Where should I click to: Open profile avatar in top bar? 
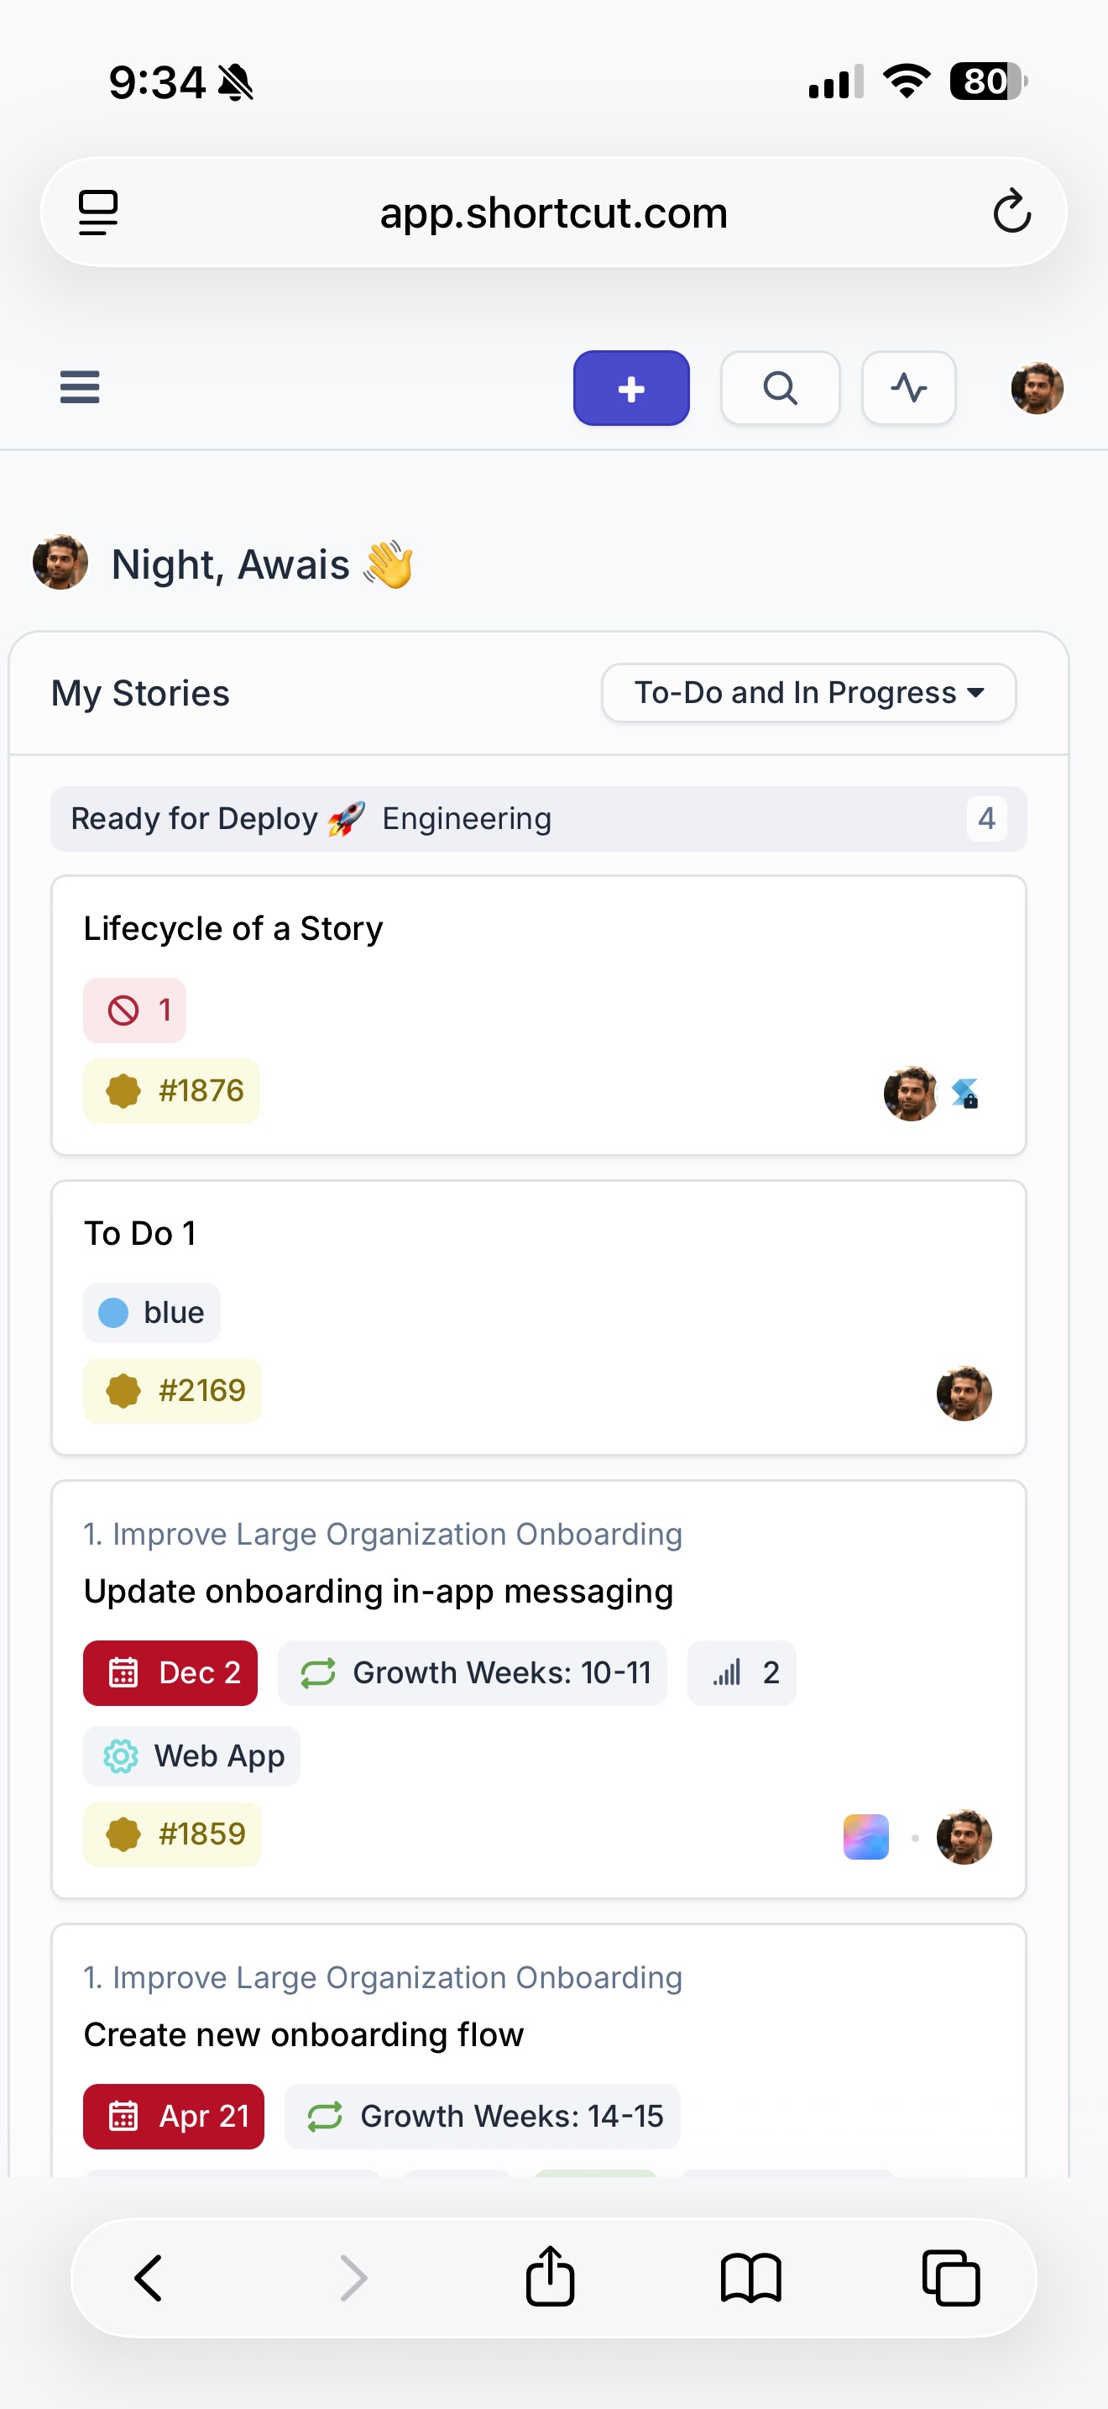pos(1036,388)
